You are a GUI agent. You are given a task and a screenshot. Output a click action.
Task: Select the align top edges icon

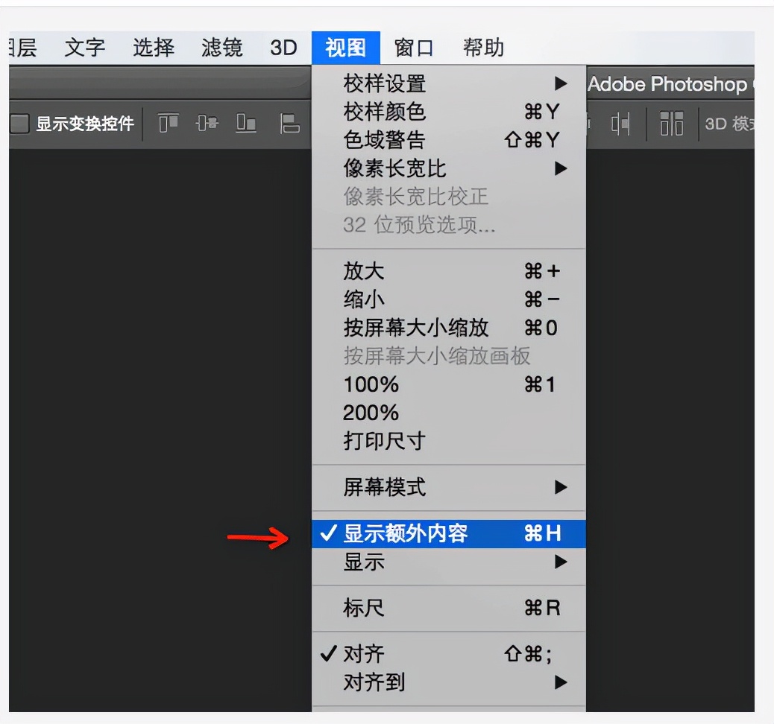(x=167, y=124)
